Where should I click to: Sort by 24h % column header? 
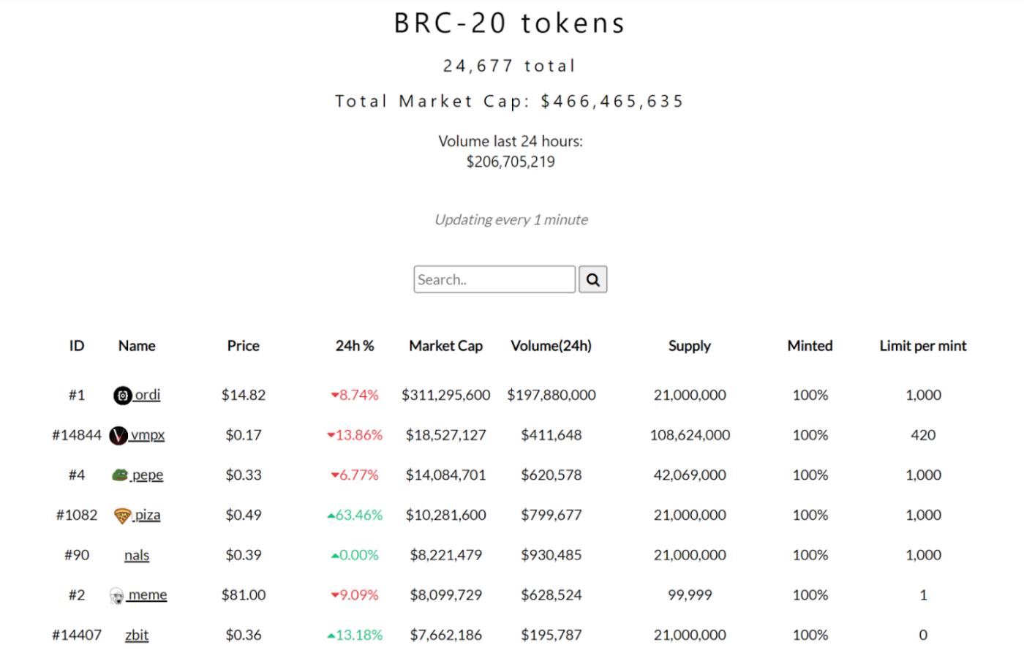coord(355,346)
